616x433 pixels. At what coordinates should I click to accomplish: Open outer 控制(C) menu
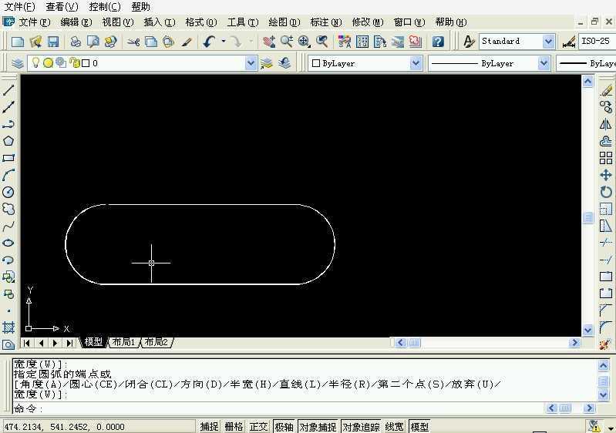(x=105, y=7)
